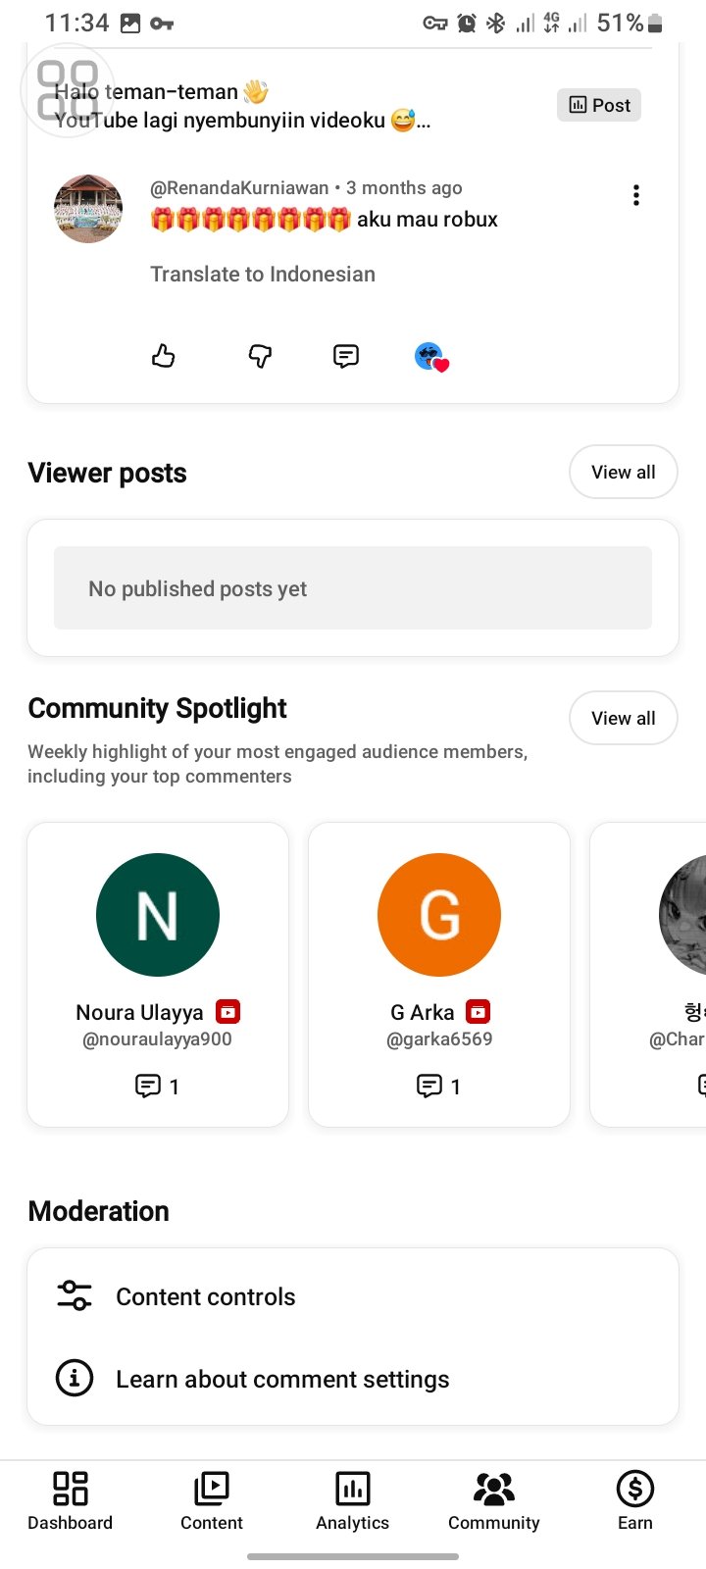Open Noura Ulayya's profile avatar
The height and width of the screenshot is (1569, 706).
click(158, 915)
